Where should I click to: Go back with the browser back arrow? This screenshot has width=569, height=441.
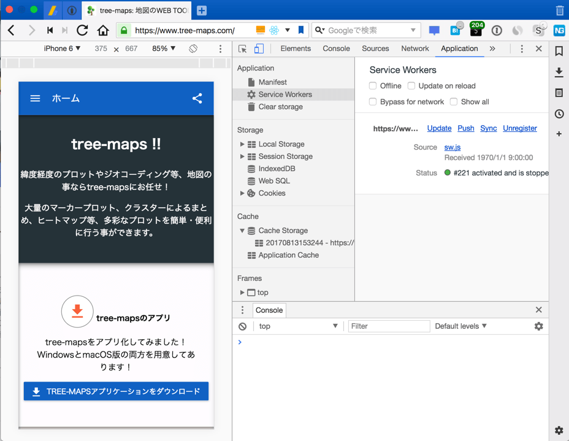(x=11, y=30)
